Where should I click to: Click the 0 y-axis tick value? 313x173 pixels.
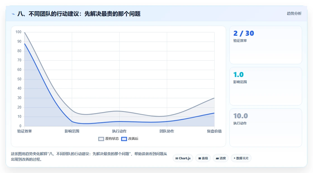(x=20, y=126)
